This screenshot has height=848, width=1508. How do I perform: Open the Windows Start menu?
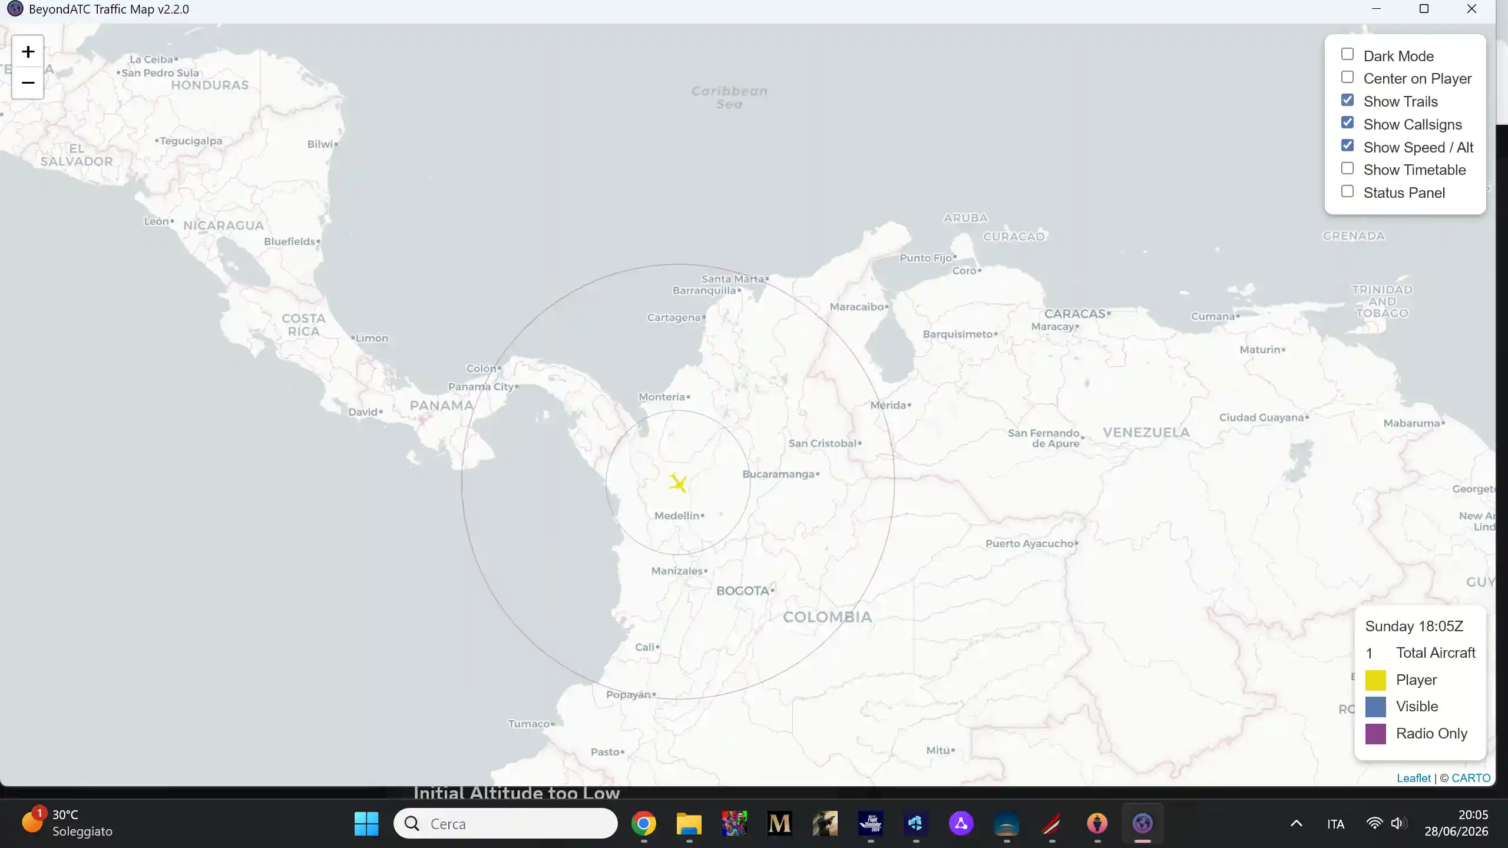tap(366, 823)
